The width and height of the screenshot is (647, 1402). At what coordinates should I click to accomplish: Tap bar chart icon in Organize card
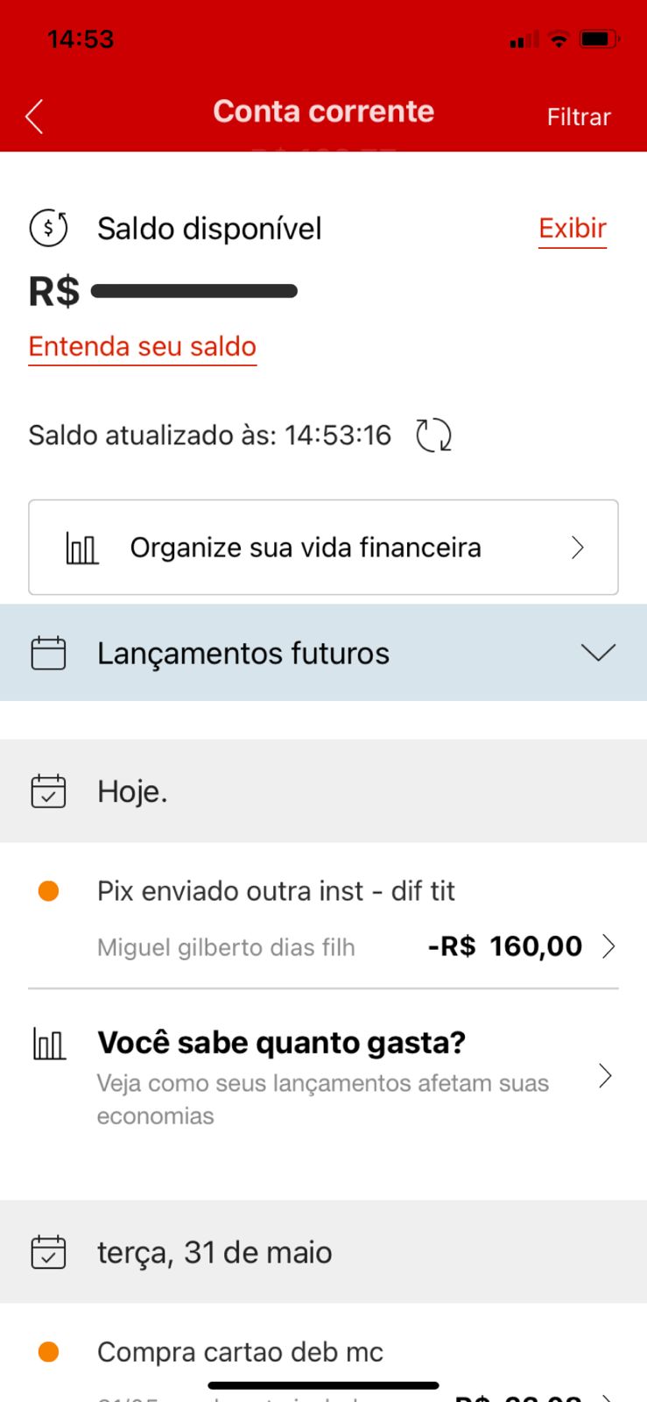tap(82, 549)
